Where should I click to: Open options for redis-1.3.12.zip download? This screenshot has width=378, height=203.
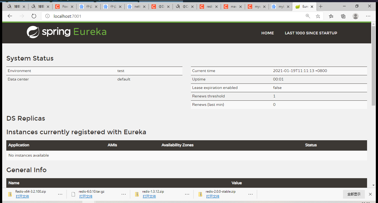click(187, 194)
